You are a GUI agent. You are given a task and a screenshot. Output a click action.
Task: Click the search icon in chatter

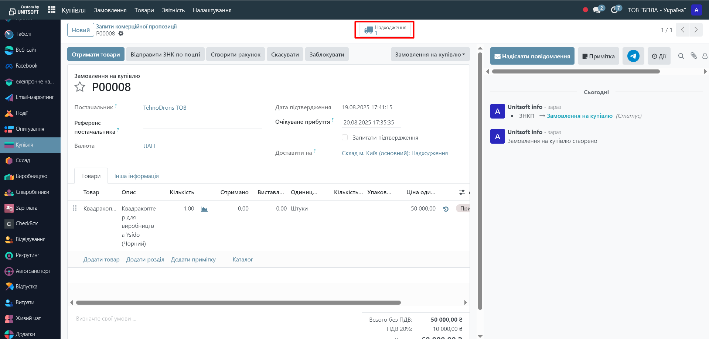[681, 56]
